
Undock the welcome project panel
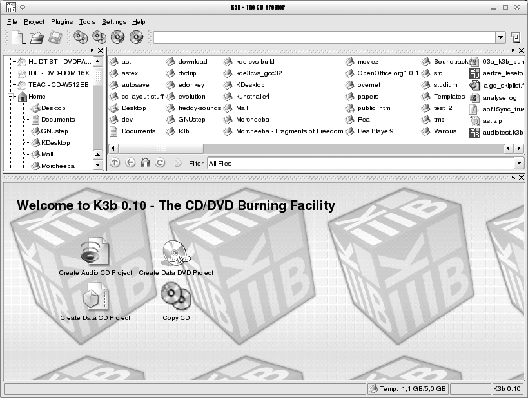pyautogui.click(x=514, y=177)
